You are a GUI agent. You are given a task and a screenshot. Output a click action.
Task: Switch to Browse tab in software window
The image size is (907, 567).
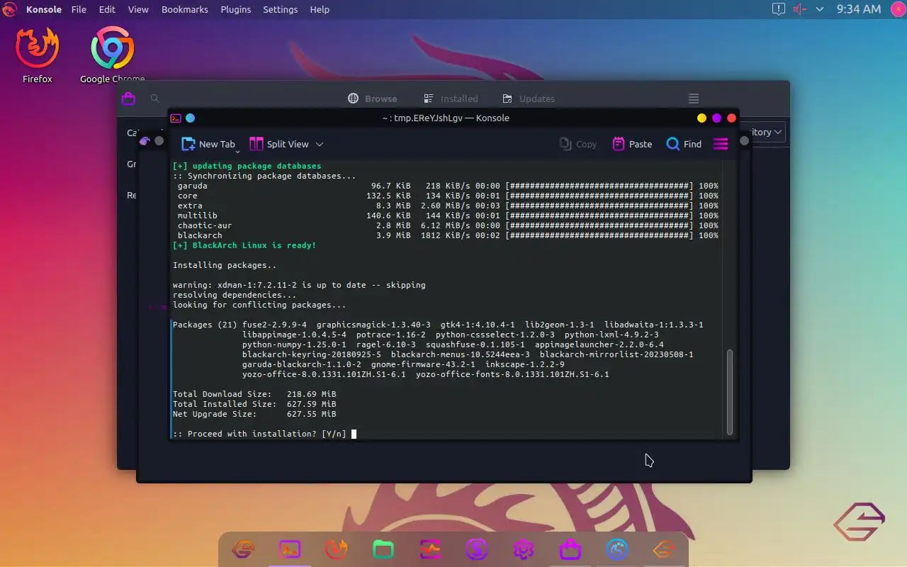point(373,99)
